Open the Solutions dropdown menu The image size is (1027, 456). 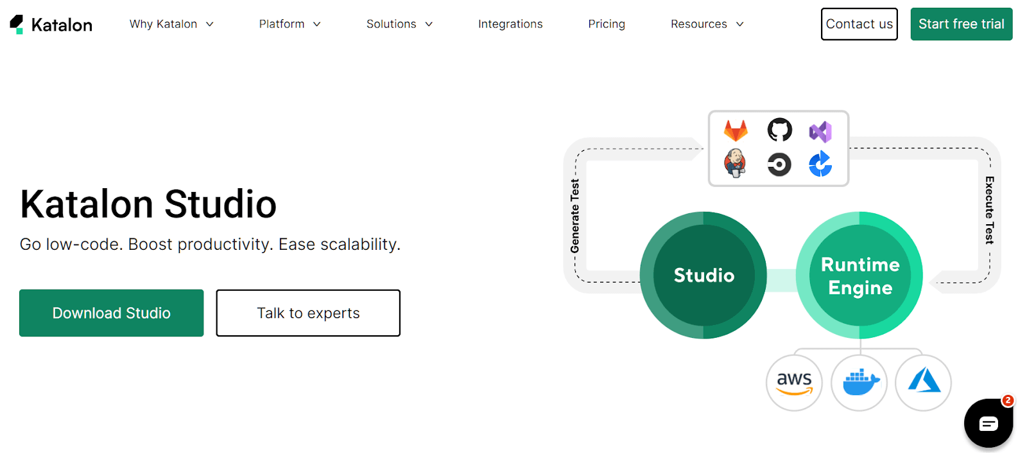[399, 24]
